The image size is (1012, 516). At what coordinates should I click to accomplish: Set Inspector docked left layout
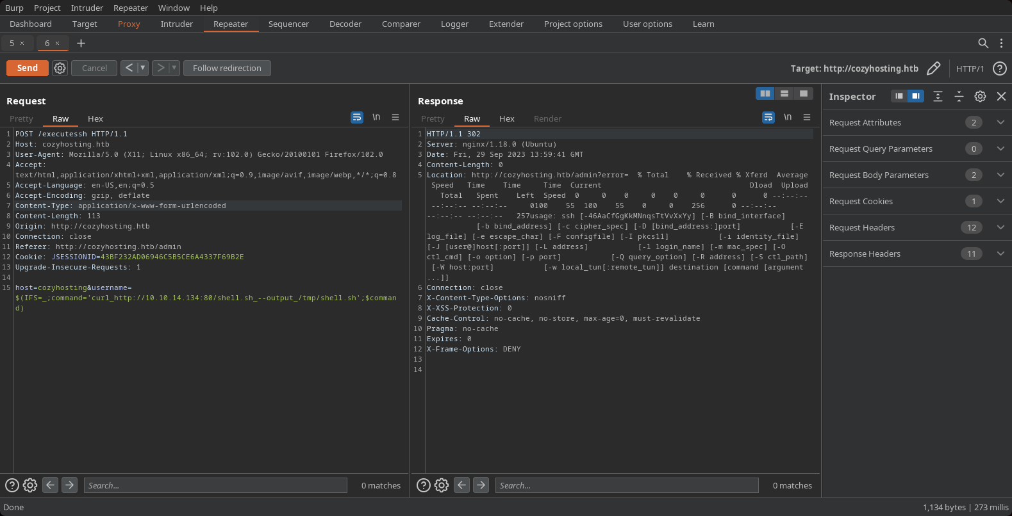(x=899, y=96)
